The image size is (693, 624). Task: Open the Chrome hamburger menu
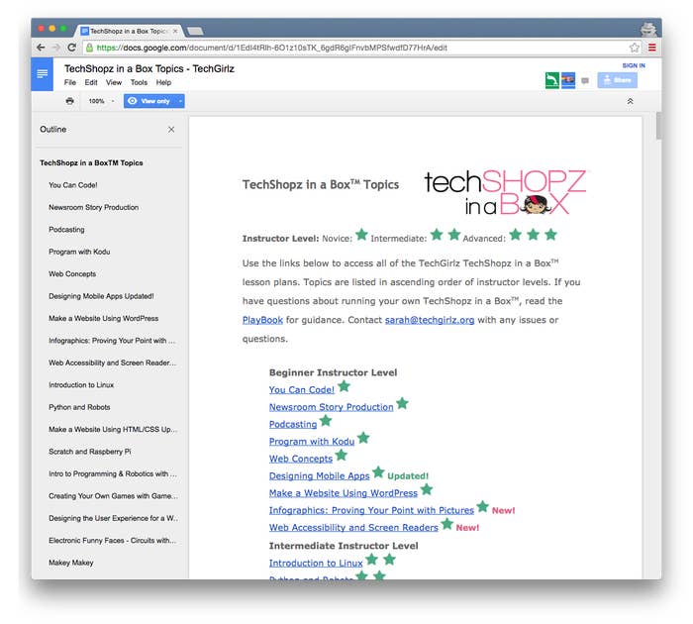pyautogui.click(x=651, y=48)
